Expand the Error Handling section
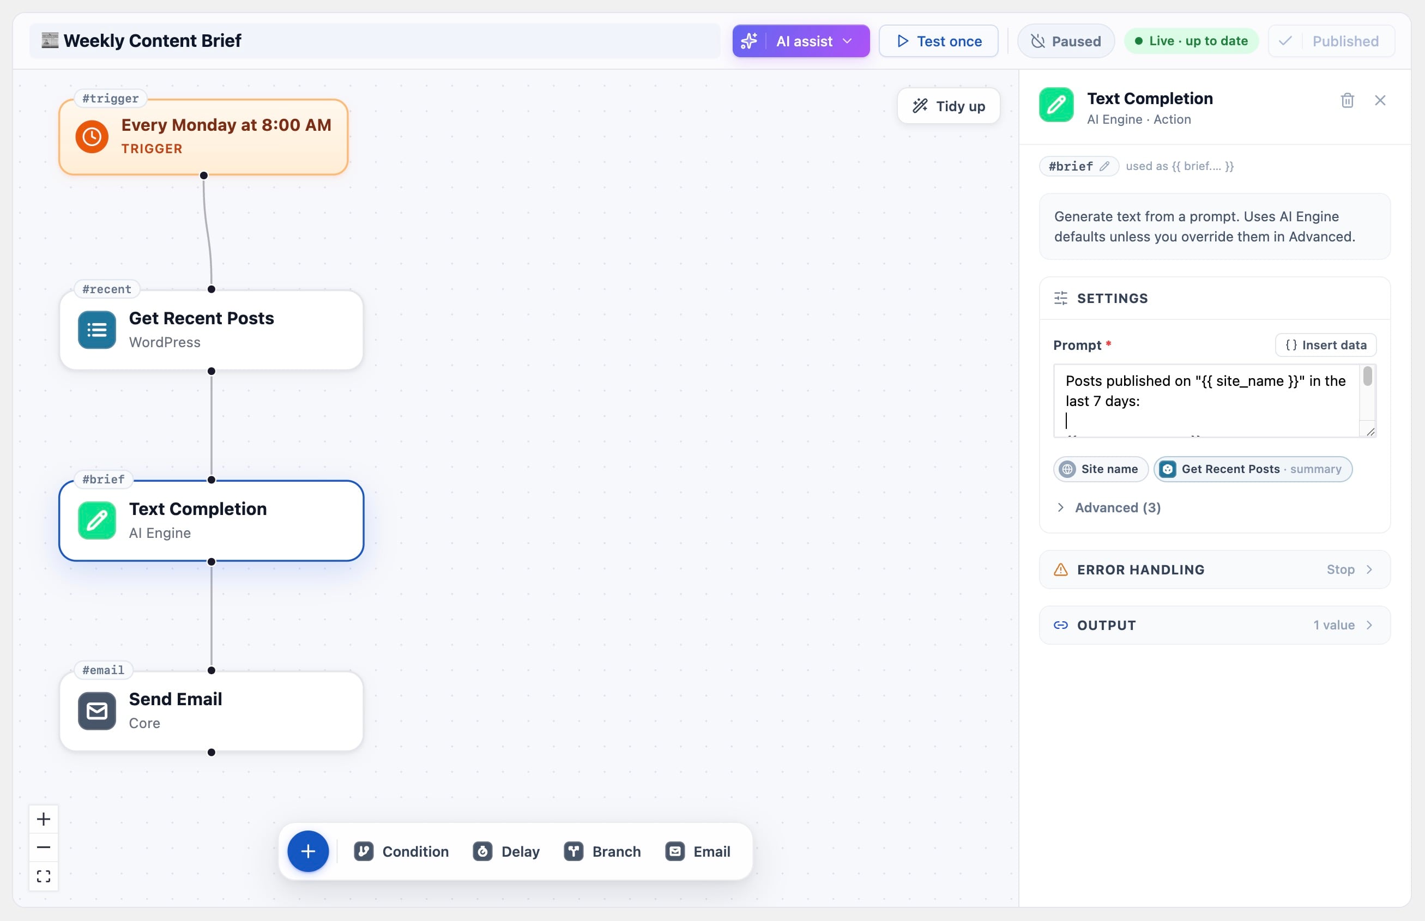The image size is (1425, 921). 1215,569
